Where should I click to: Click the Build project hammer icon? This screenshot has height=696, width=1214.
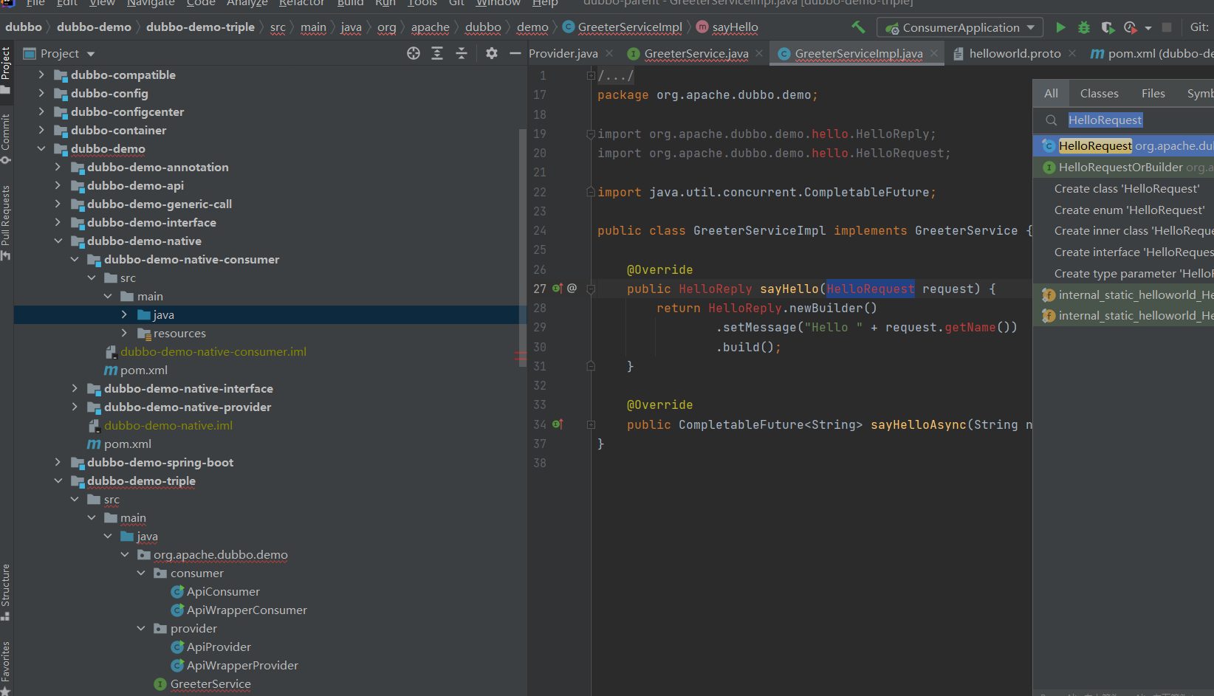point(858,27)
